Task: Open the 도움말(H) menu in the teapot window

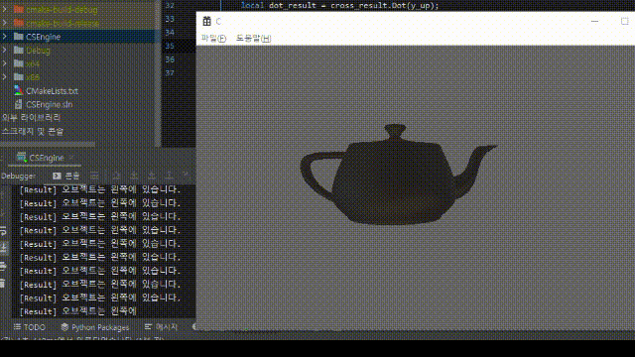Action: pyautogui.click(x=254, y=38)
